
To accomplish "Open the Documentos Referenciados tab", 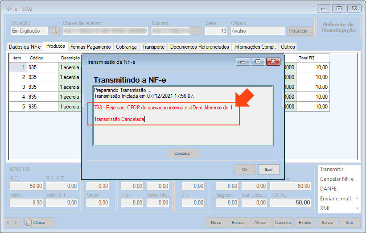I will point(199,47).
